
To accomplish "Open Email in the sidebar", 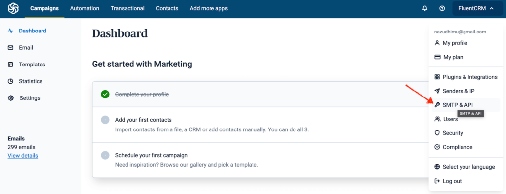I will point(26,48).
